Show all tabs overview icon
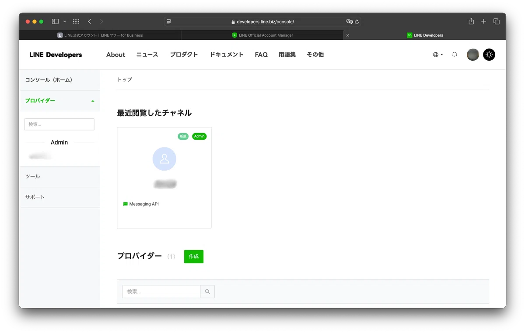The width and height of the screenshot is (525, 333). 497,21
